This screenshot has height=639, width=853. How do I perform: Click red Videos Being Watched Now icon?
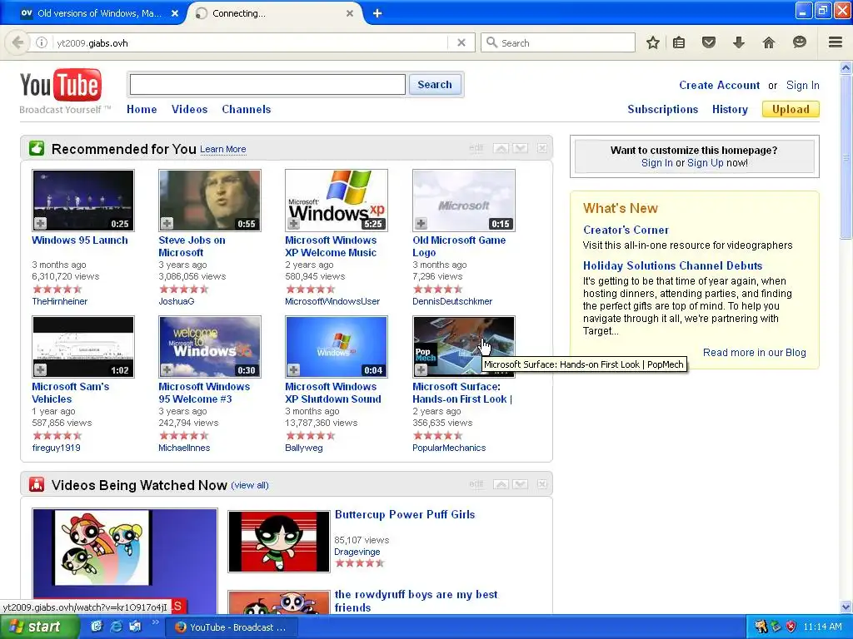coord(37,484)
